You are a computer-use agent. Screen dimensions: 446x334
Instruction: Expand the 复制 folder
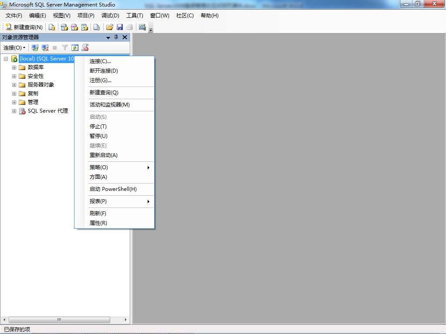coord(14,94)
